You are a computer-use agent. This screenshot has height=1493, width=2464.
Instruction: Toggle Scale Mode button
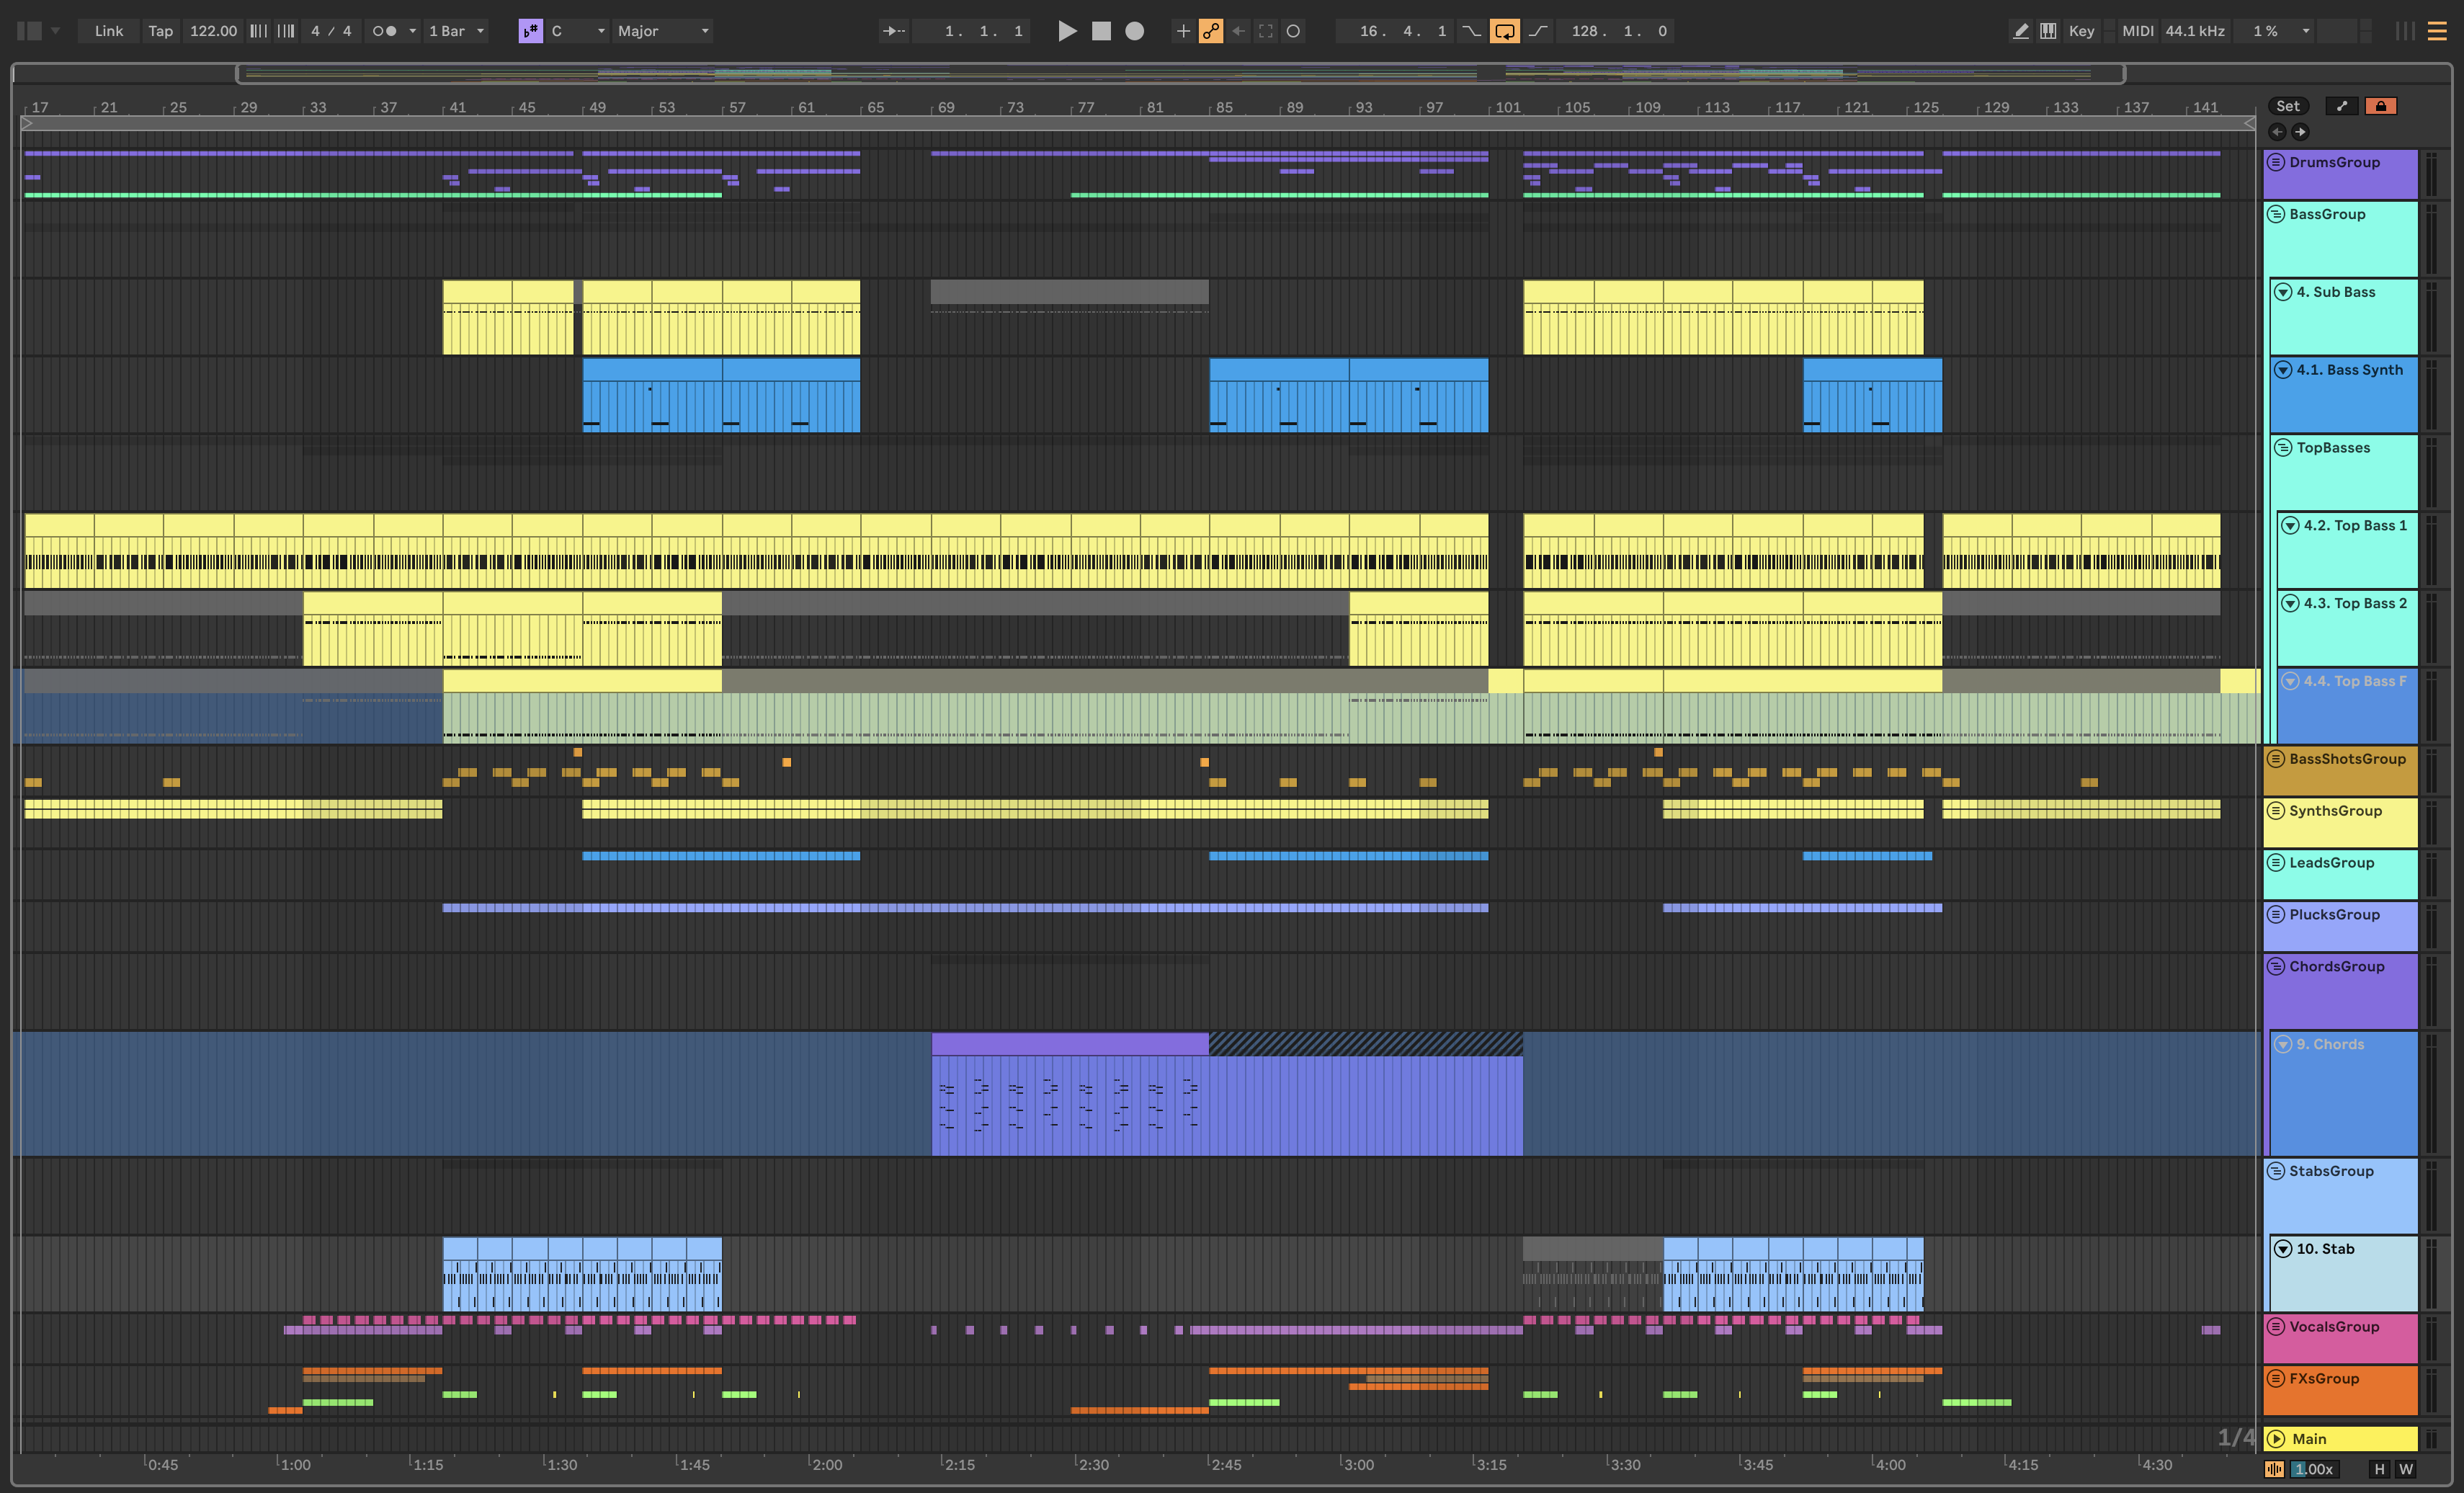point(530,31)
